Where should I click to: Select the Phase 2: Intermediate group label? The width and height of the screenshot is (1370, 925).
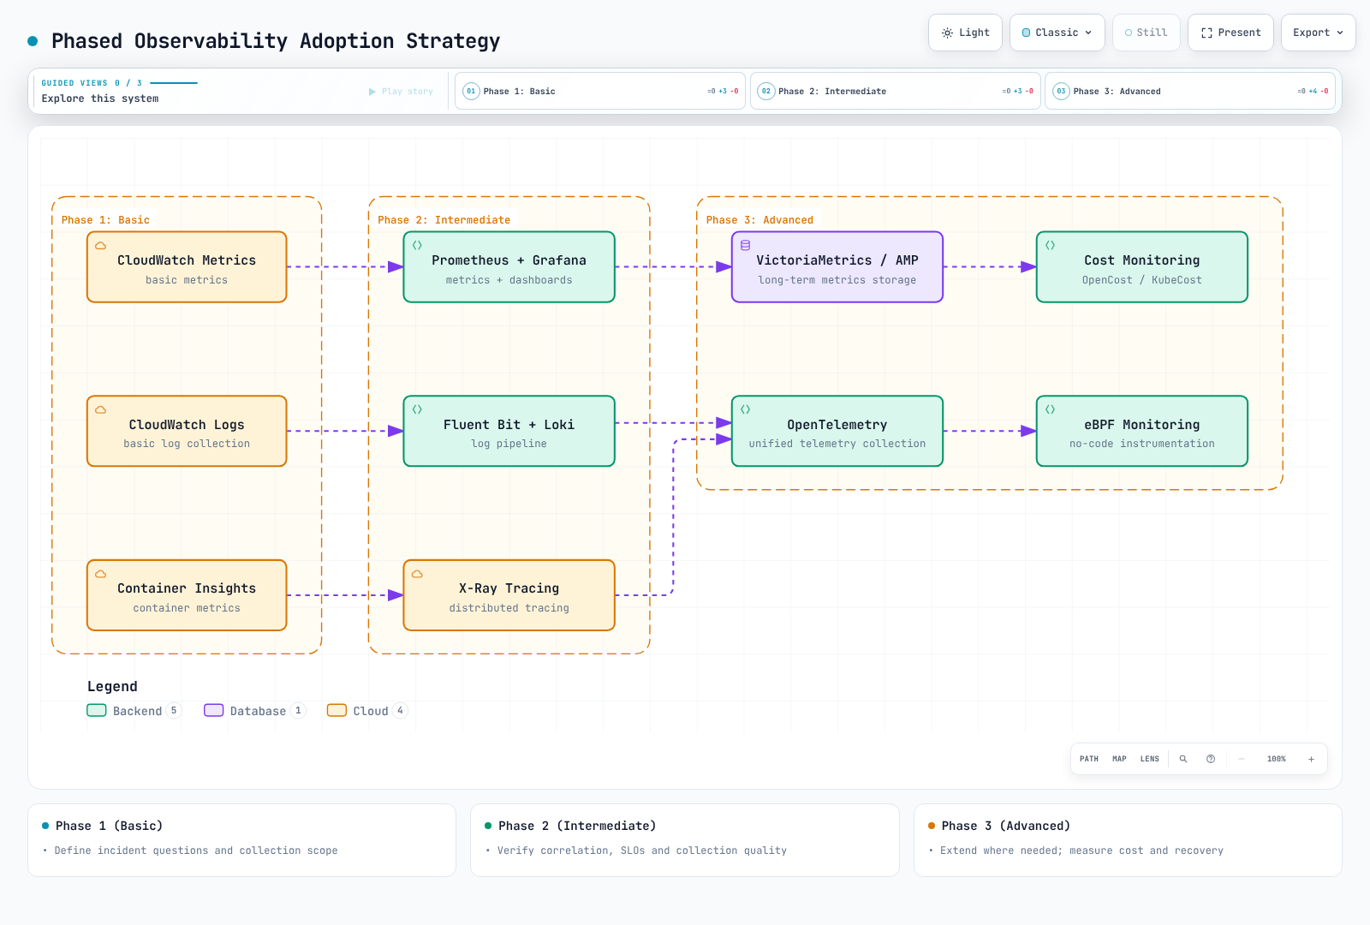(x=444, y=220)
